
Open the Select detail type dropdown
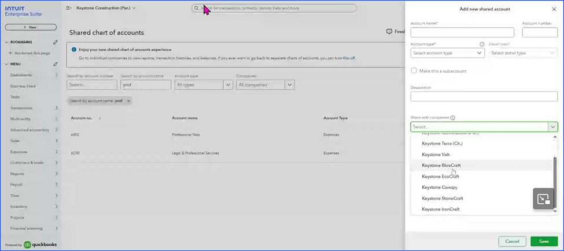point(524,53)
